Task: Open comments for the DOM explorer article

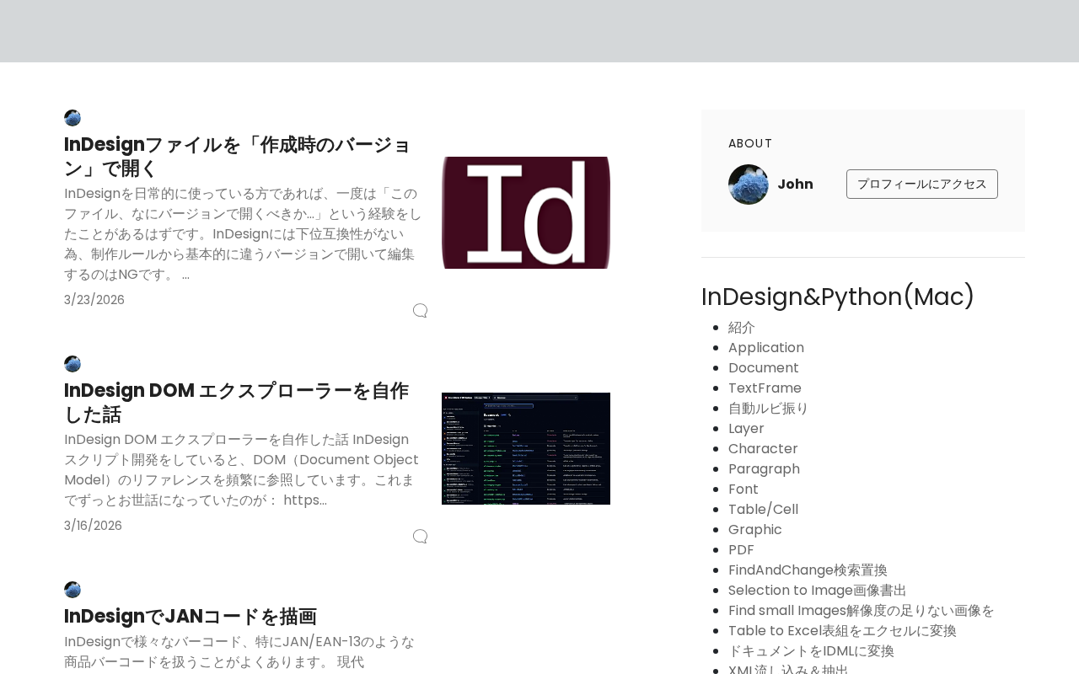Action: [420, 537]
